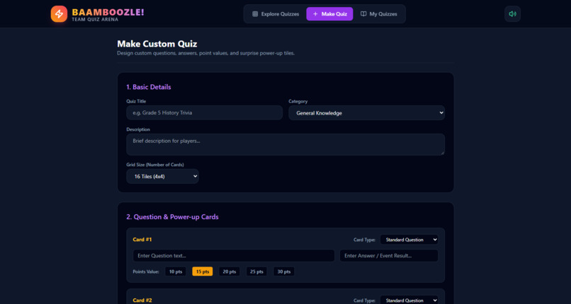Click the 'Card #2' label
Screen dimensions: 571x304
[x=142, y=300]
